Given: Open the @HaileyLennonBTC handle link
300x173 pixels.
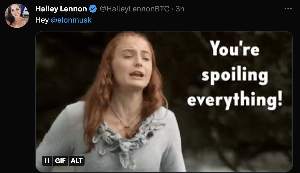Looking at the screenshot, I should 134,9.
